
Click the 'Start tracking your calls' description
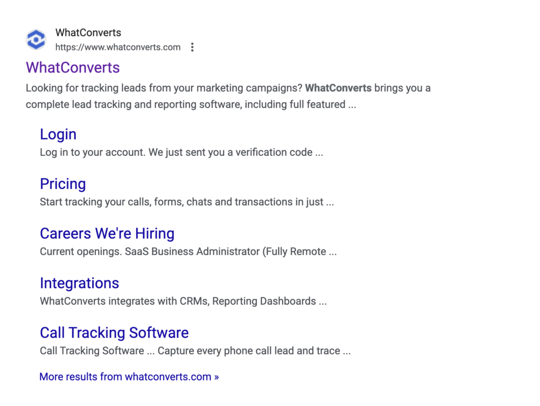pos(187,202)
